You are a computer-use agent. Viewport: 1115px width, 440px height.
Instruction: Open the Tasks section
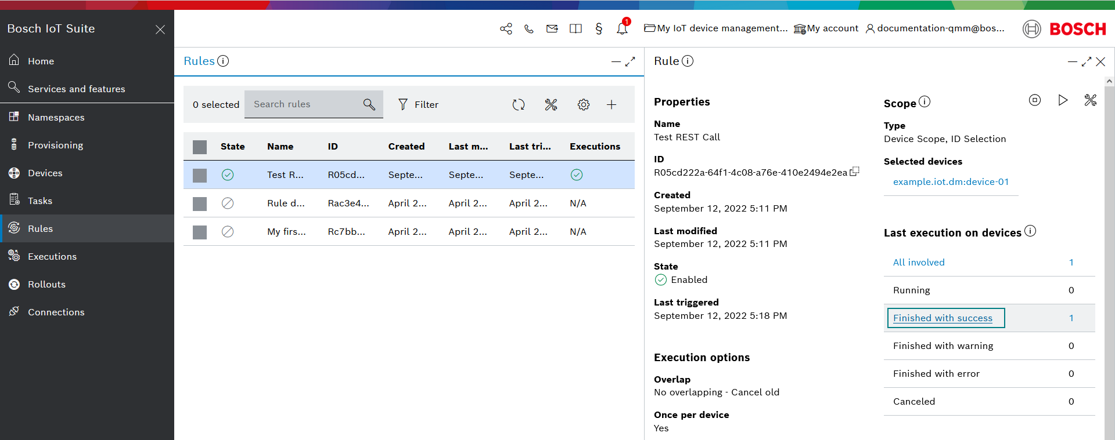(x=87, y=201)
